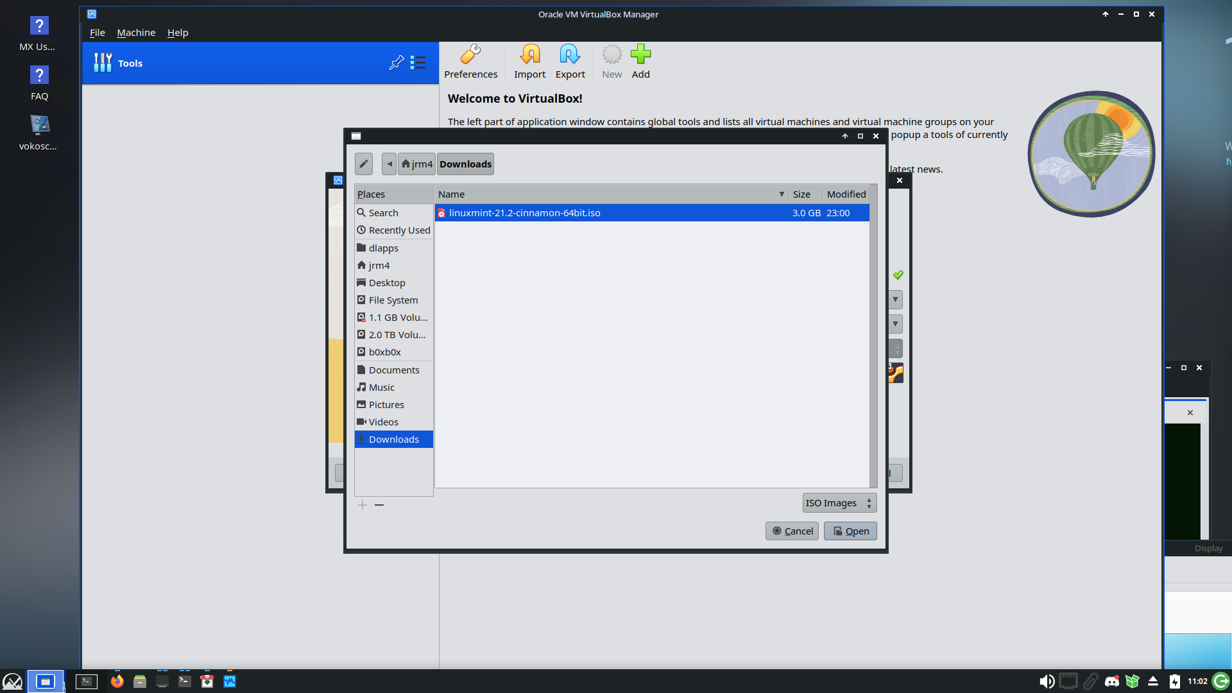
Task: Select File System in Places
Action: pos(393,300)
